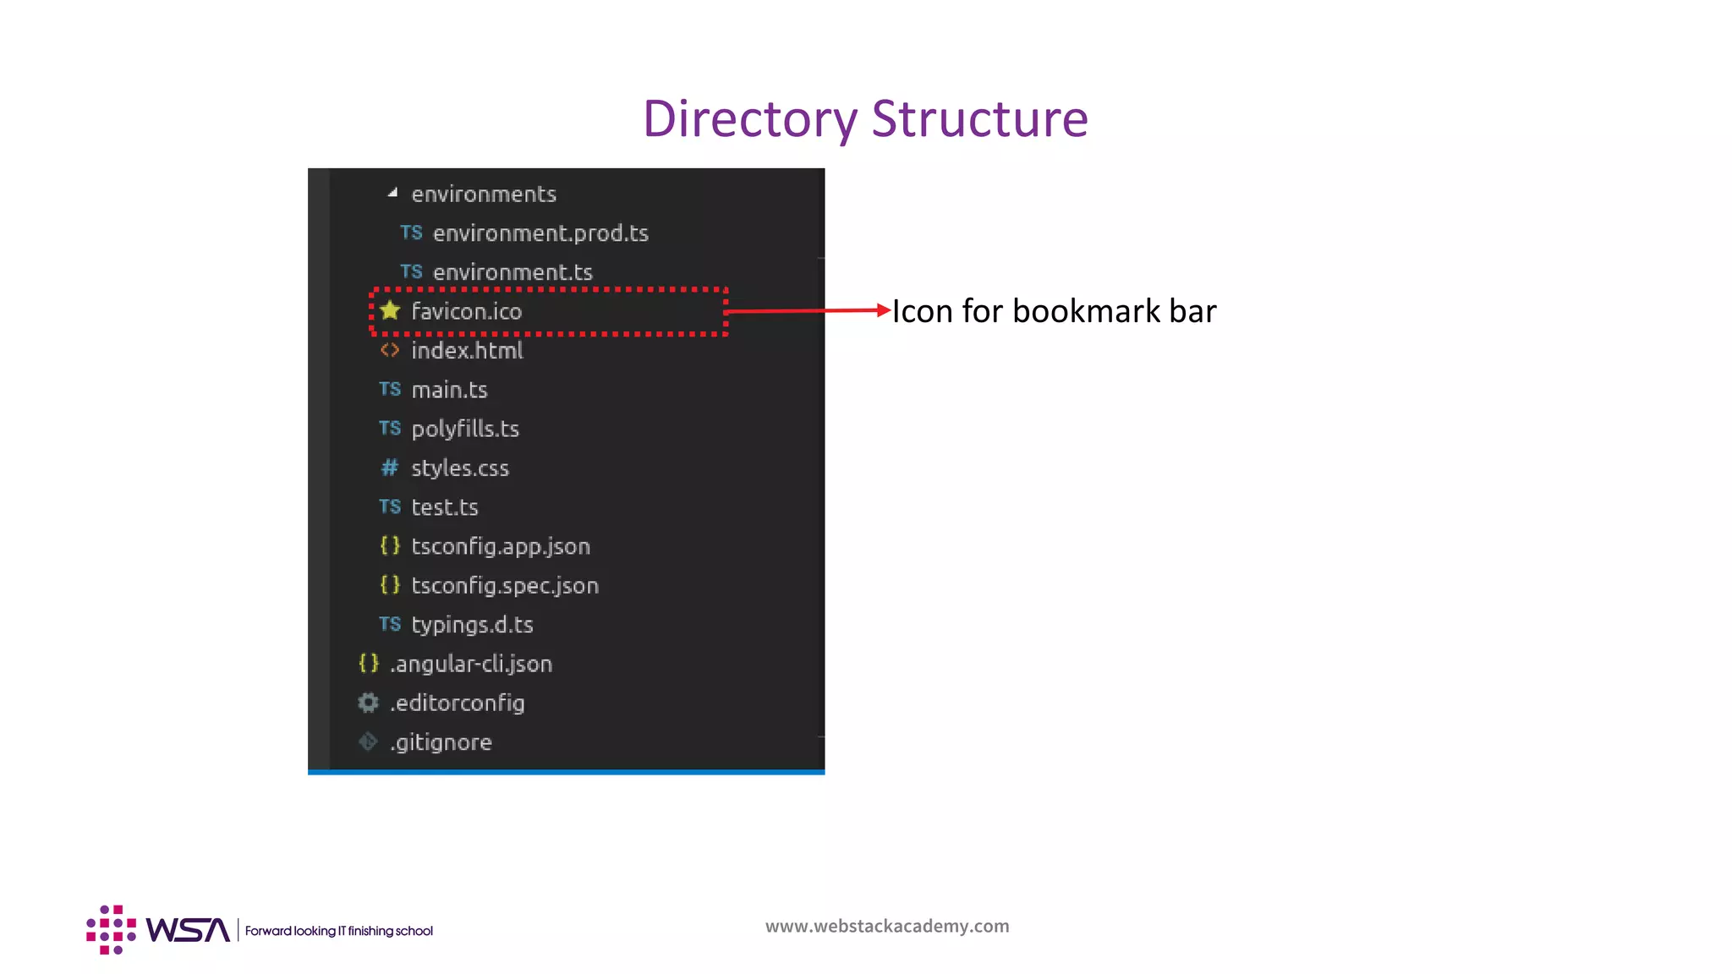Click the gear icon beside .editorconfig
The image size is (1732, 974).
click(368, 703)
